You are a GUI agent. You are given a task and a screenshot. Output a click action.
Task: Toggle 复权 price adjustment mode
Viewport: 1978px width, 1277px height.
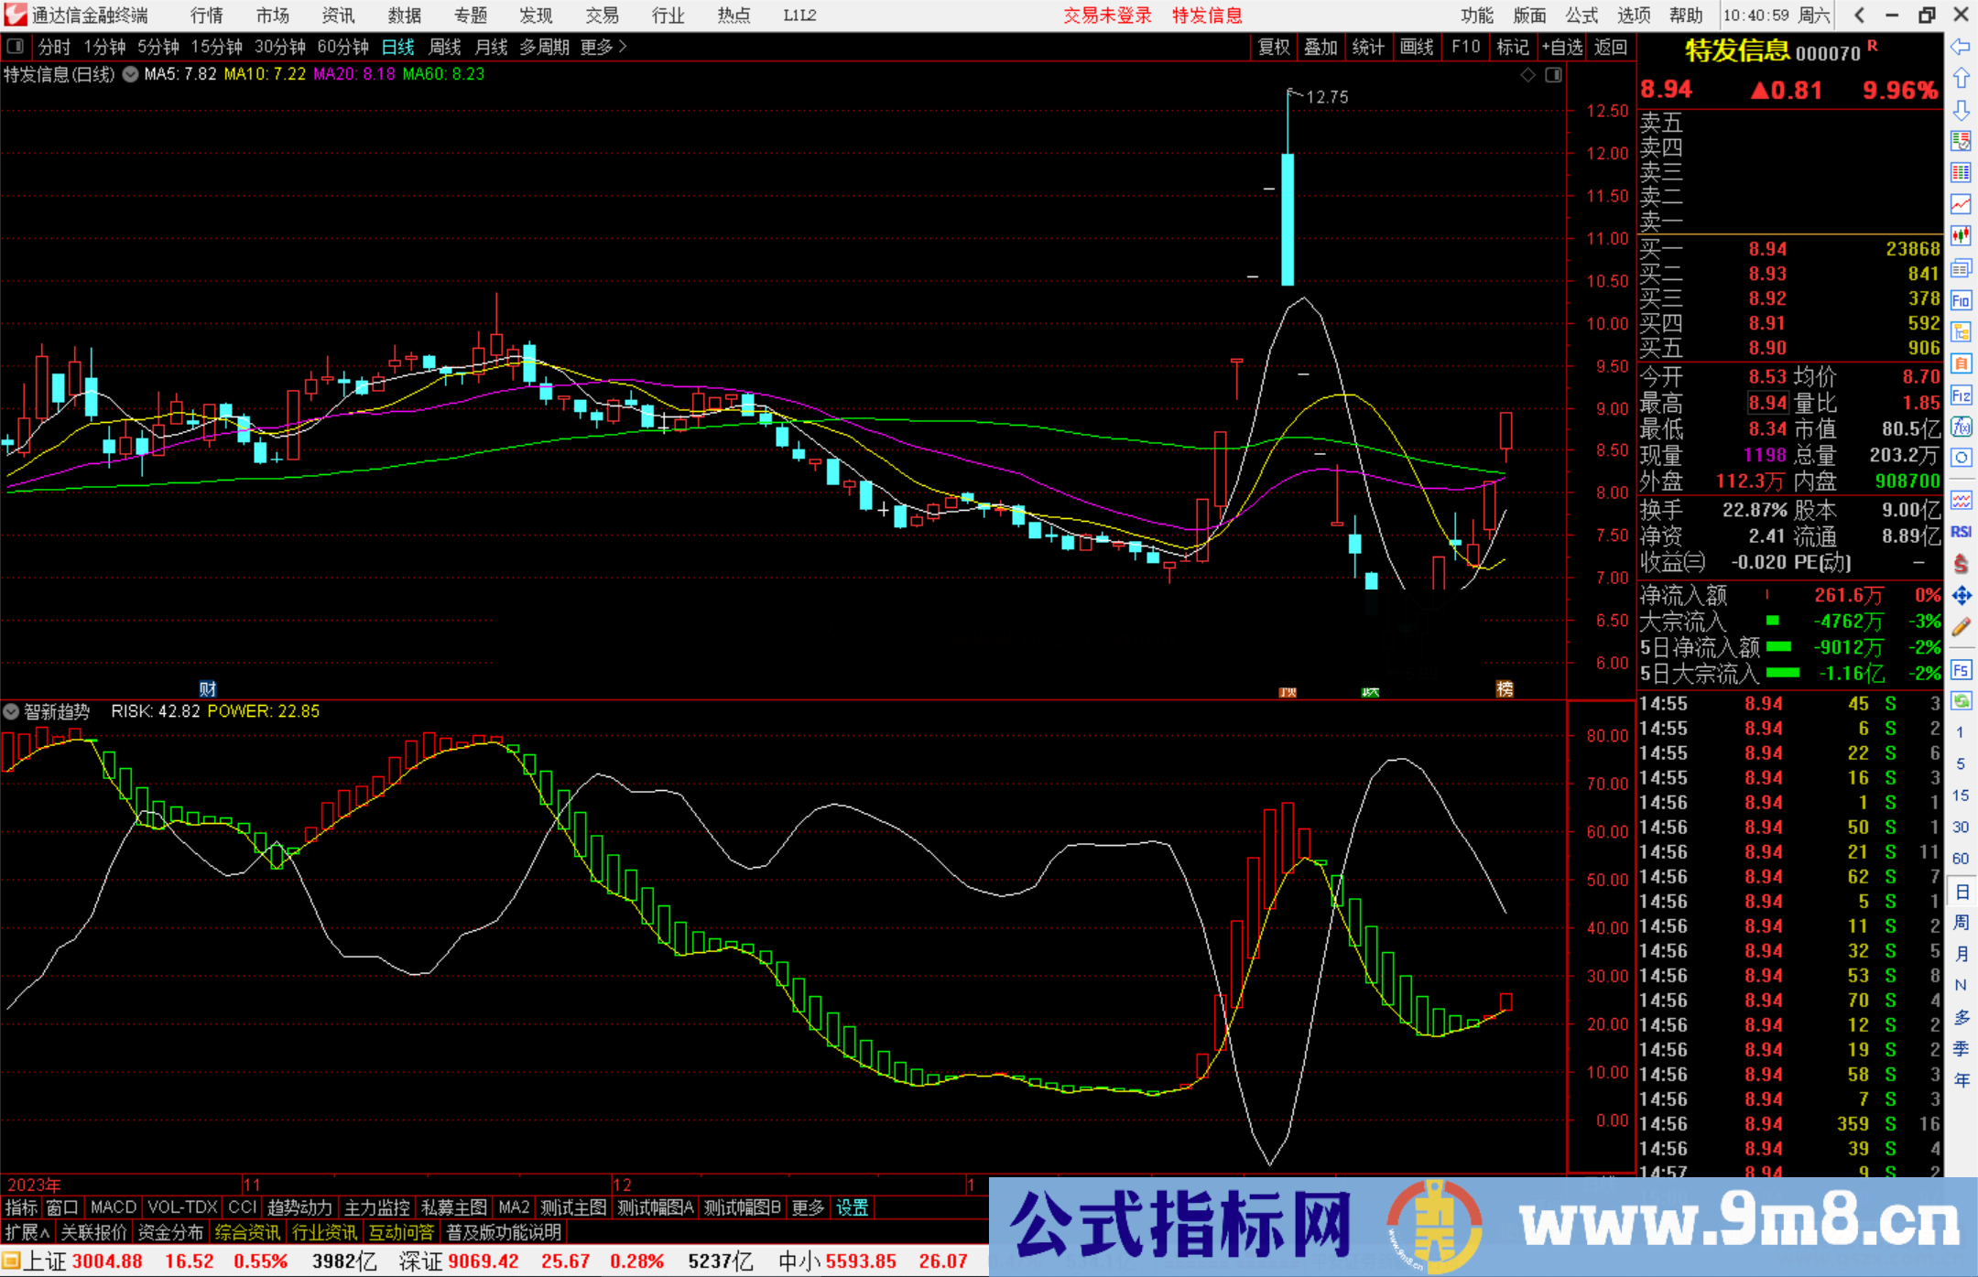point(1274,47)
